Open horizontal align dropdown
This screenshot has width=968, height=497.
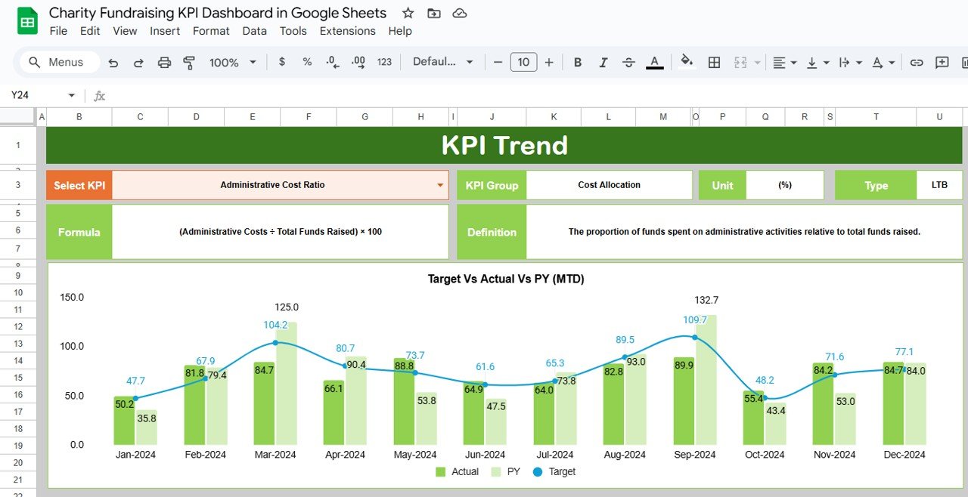[x=785, y=63]
